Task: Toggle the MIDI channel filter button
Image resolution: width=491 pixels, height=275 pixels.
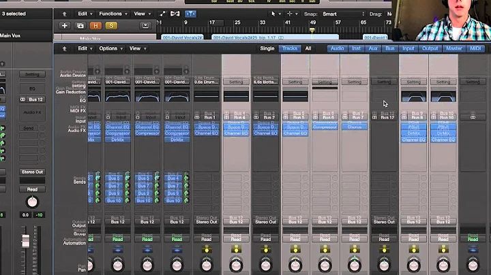Action: click(x=475, y=48)
